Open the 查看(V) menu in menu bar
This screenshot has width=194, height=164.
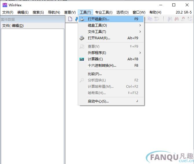[x=70, y=12]
